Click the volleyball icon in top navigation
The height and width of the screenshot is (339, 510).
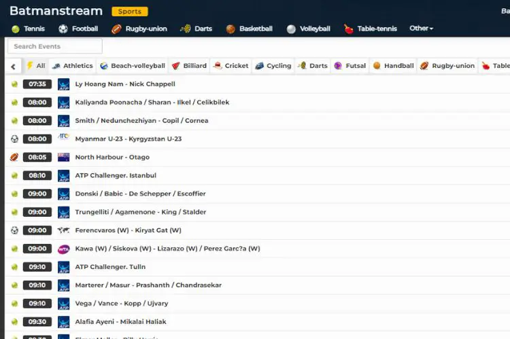tap(291, 29)
